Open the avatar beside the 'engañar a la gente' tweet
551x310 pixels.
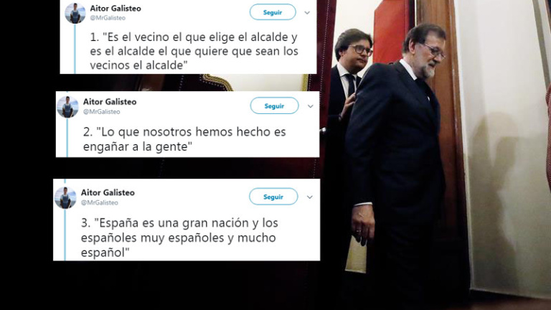[x=68, y=107]
